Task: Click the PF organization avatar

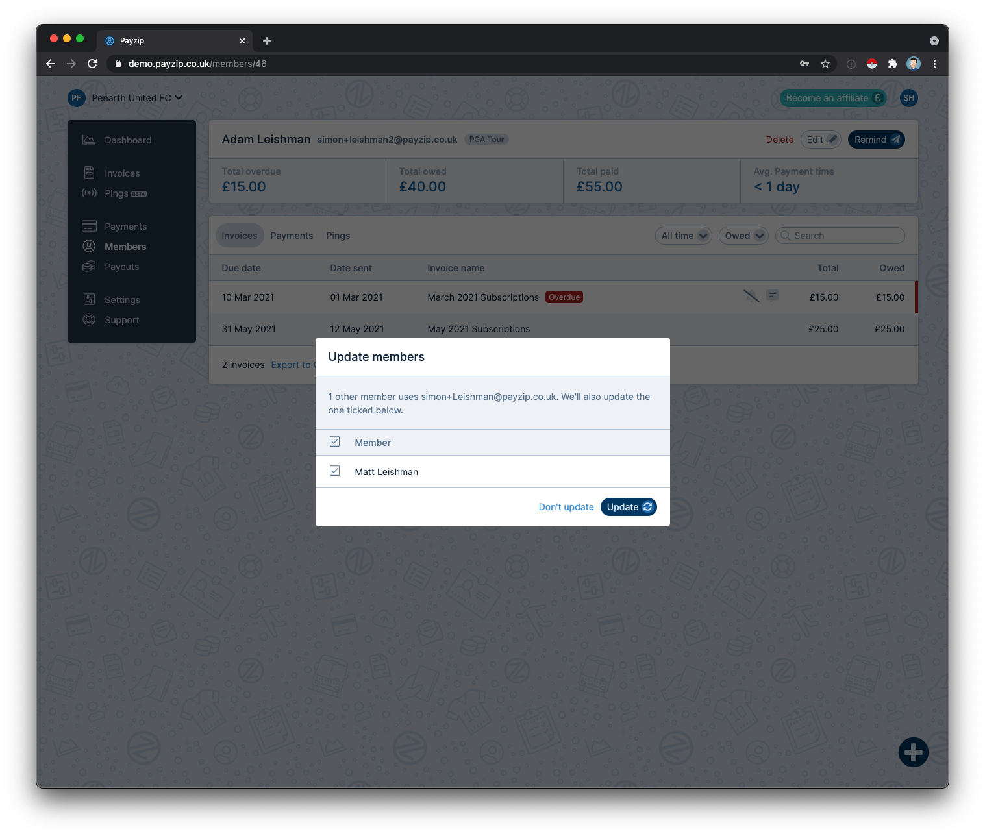Action: click(x=77, y=98)
